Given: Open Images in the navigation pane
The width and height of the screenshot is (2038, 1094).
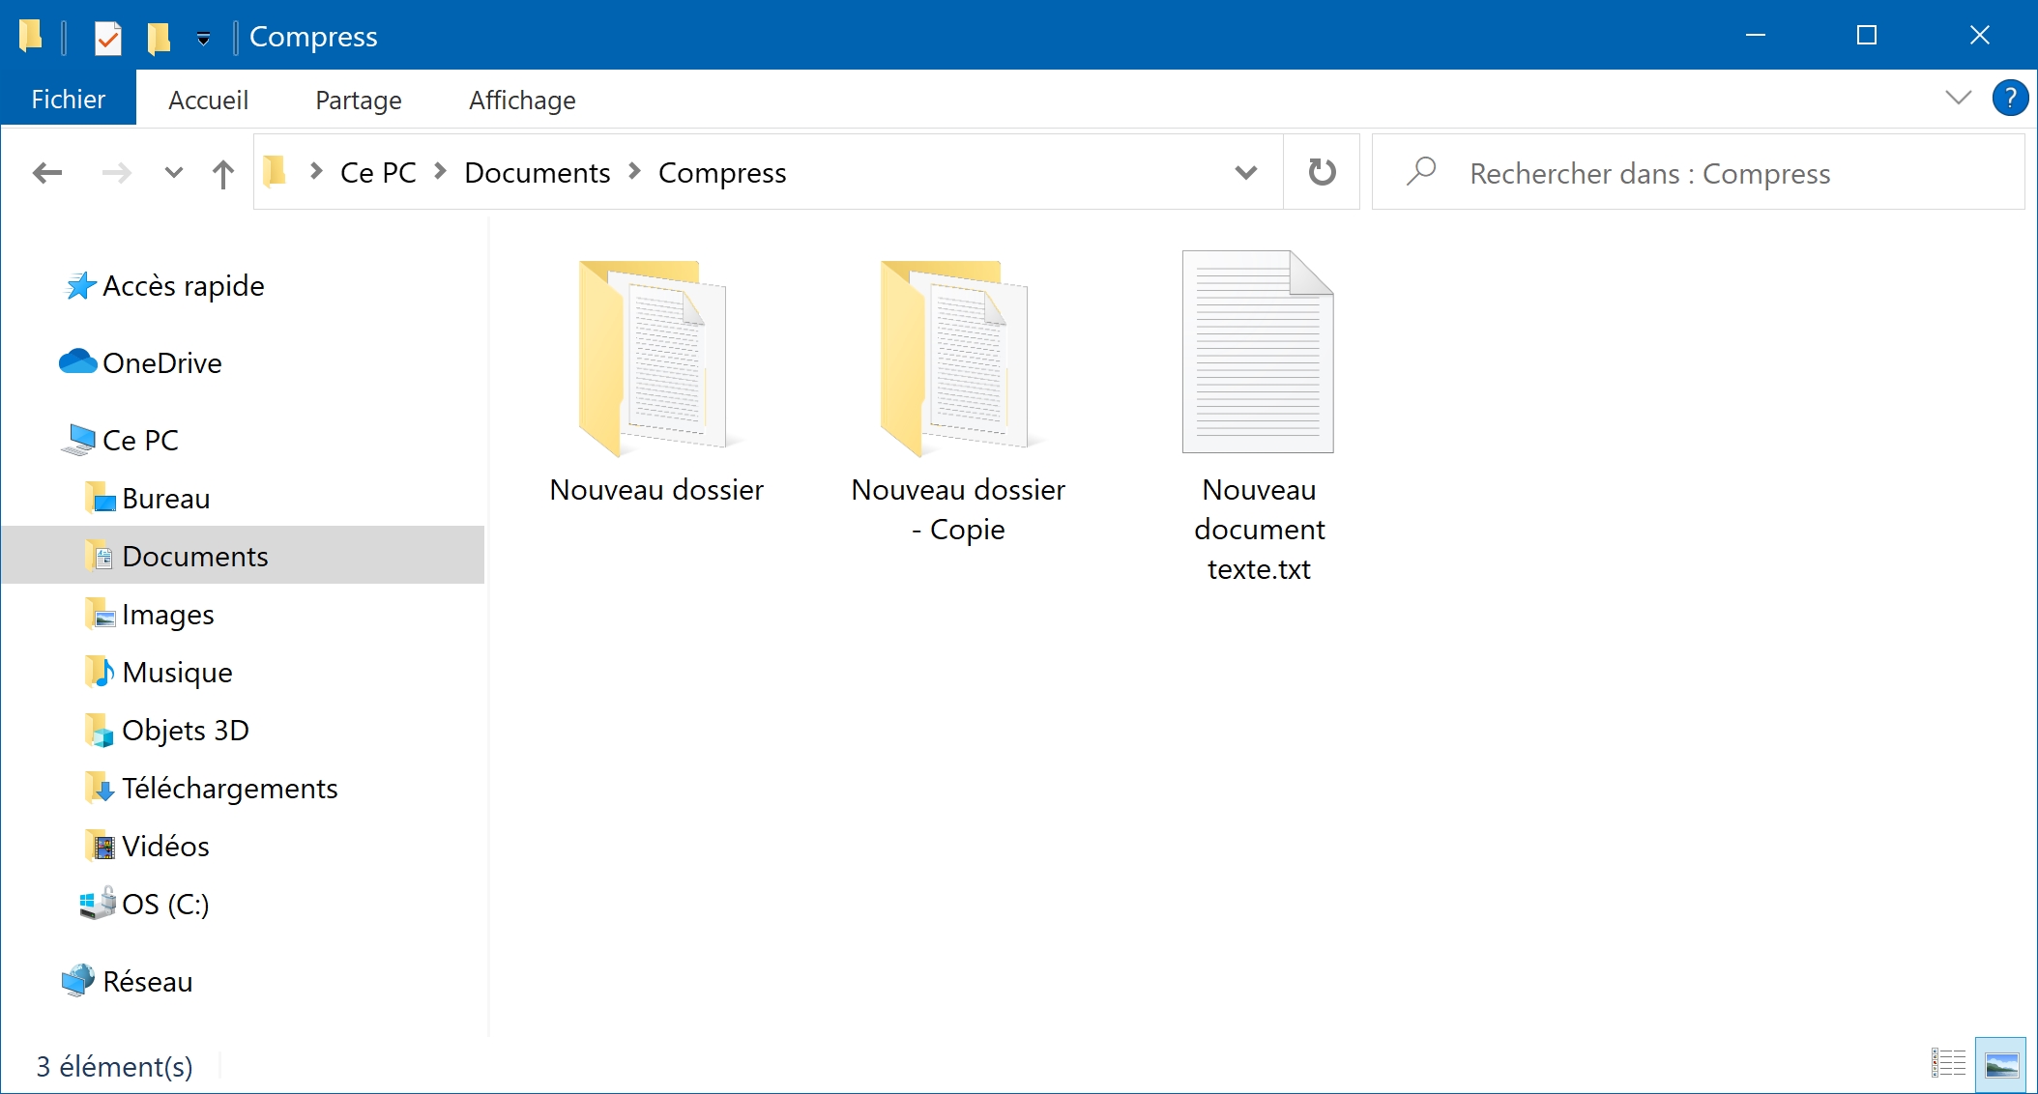Looking at the screenshot, I should coord(150,615).
